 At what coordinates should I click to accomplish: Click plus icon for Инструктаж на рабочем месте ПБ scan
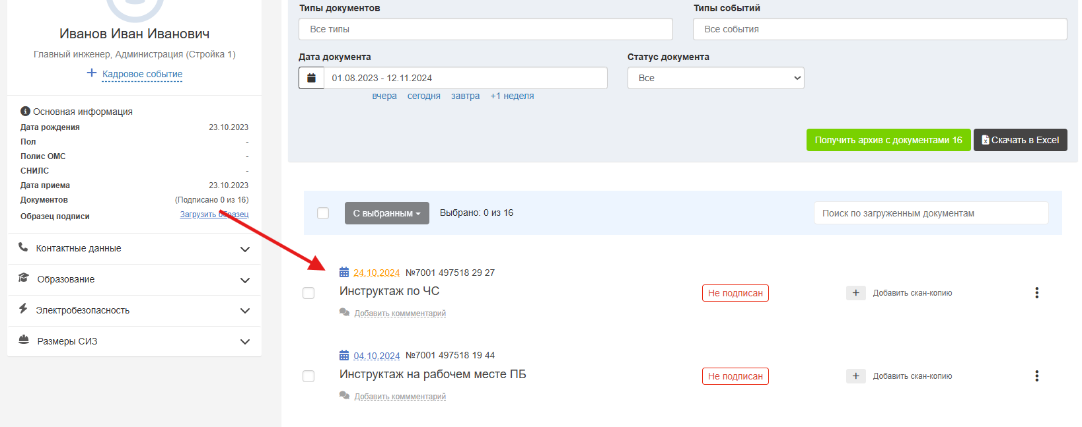[x=855, y=376]
